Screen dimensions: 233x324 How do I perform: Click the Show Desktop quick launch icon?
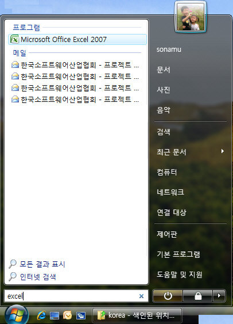pyautogui.click(x=55, y=315)
